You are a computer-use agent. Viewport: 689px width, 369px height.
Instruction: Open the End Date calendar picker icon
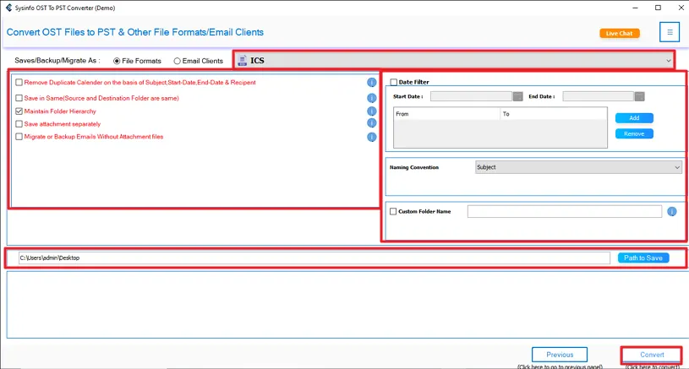(x=639, y=96)
